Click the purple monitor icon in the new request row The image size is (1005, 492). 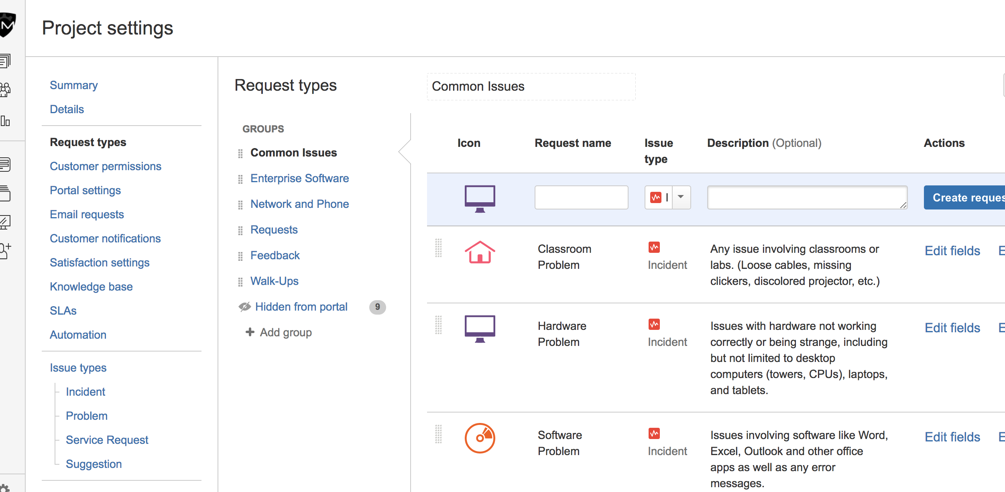(x=480, y=197)
